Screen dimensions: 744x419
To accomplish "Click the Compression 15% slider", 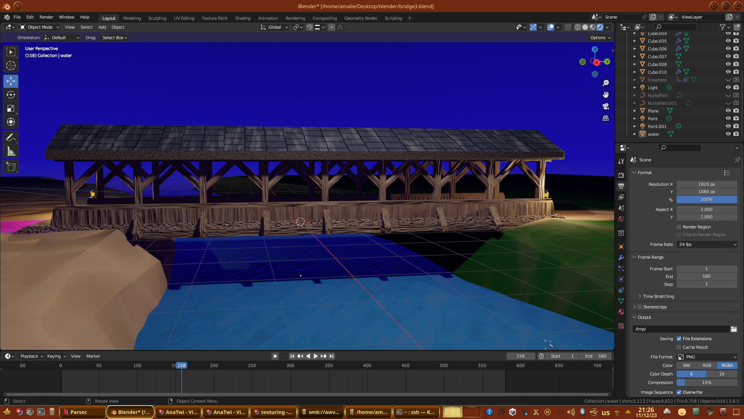I will point(707,383).
